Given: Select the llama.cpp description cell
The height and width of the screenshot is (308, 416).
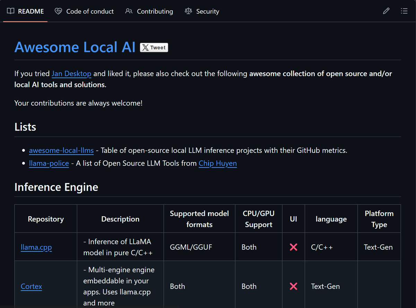Looking at the screenshot, I should tap(120, 247).
